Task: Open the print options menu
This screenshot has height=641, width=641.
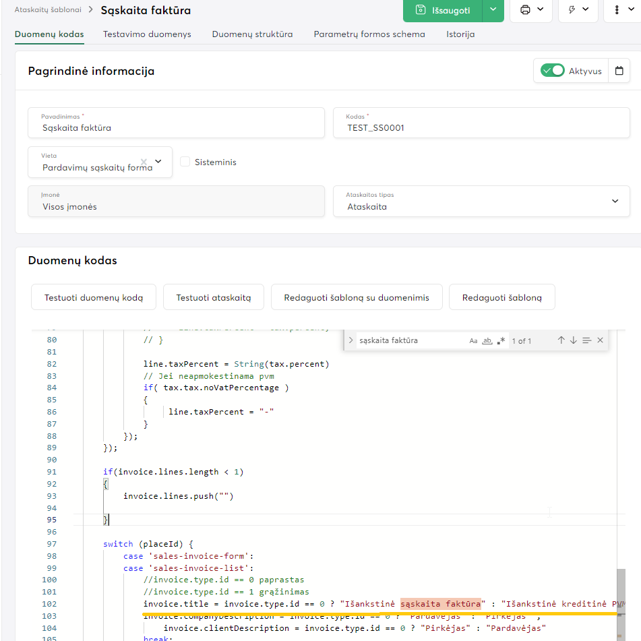Action: click(x=531, y=10)
